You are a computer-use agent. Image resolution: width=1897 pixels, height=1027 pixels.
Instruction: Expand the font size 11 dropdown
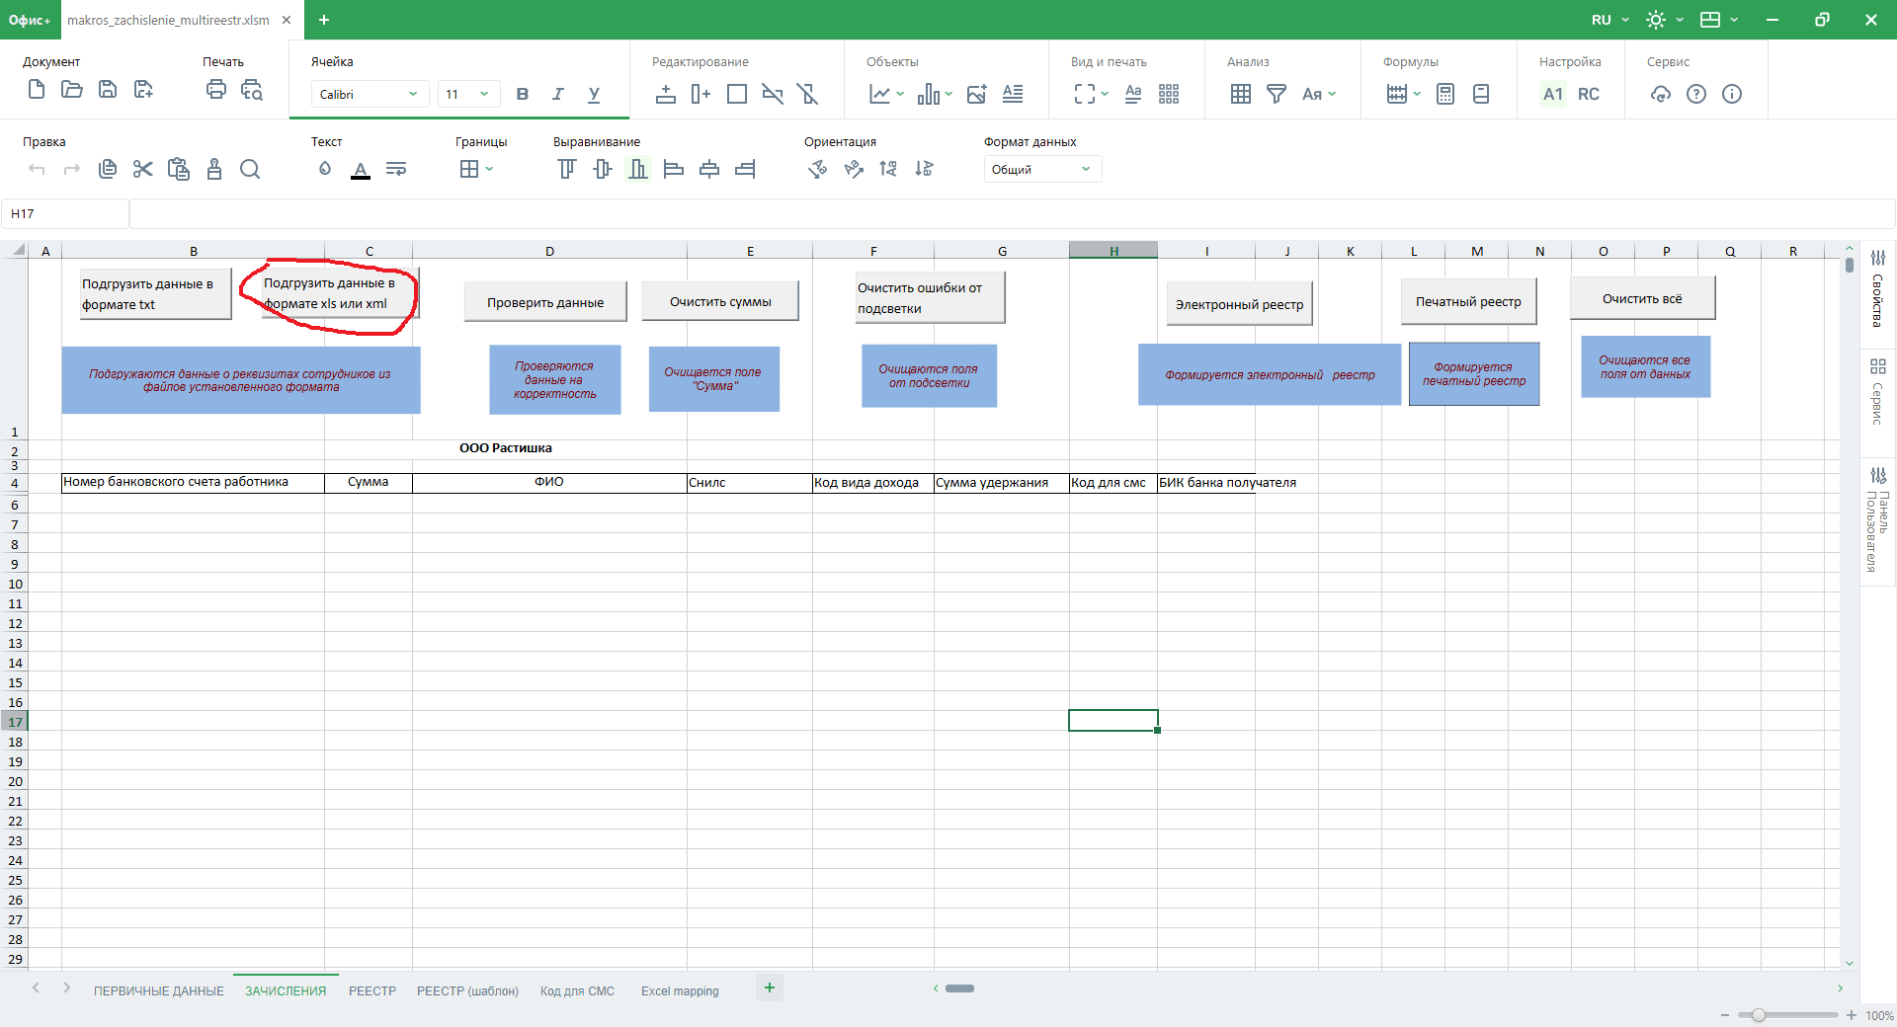[x=468, y=95]
